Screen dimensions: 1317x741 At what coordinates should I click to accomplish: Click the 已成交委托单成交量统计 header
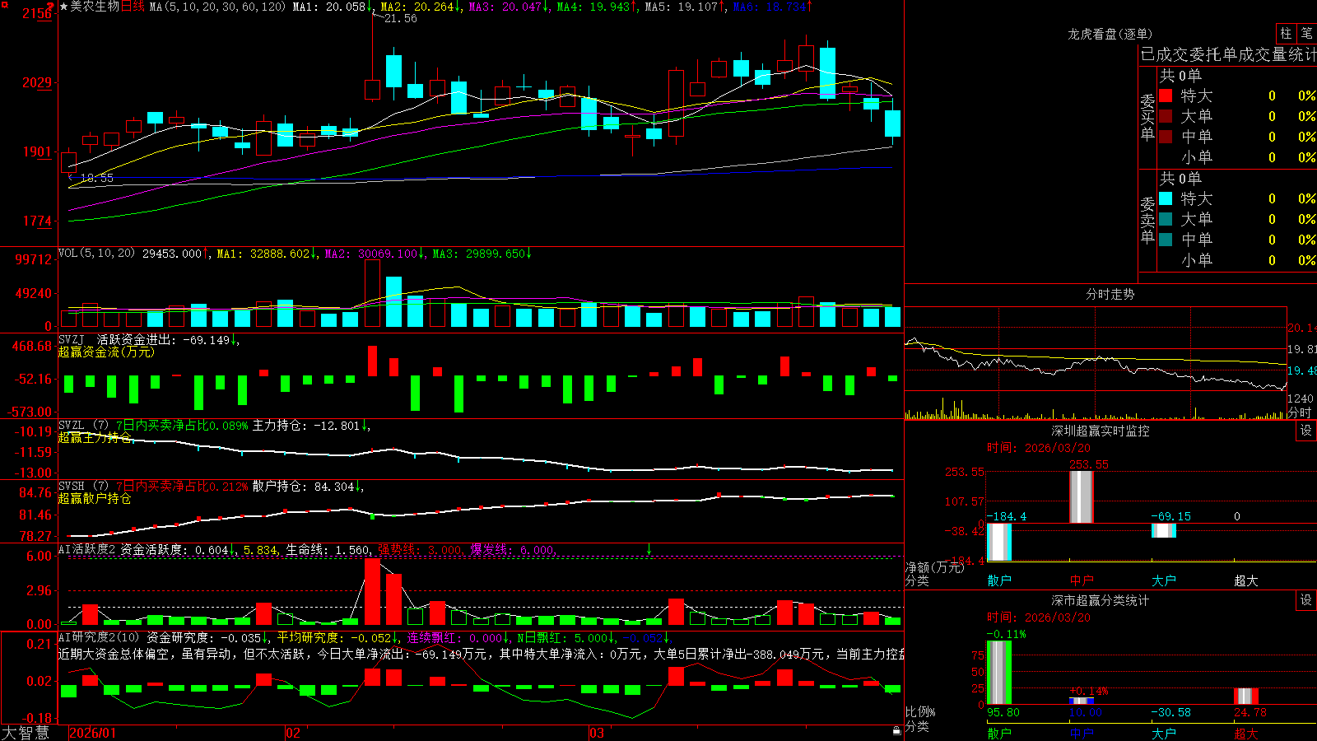click(1228, 54)
